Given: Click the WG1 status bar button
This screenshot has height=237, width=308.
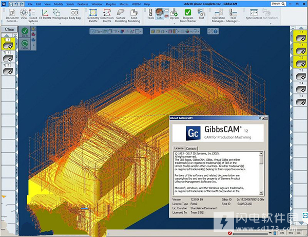Looking at the screenshot, I should (x=291, y=233).
